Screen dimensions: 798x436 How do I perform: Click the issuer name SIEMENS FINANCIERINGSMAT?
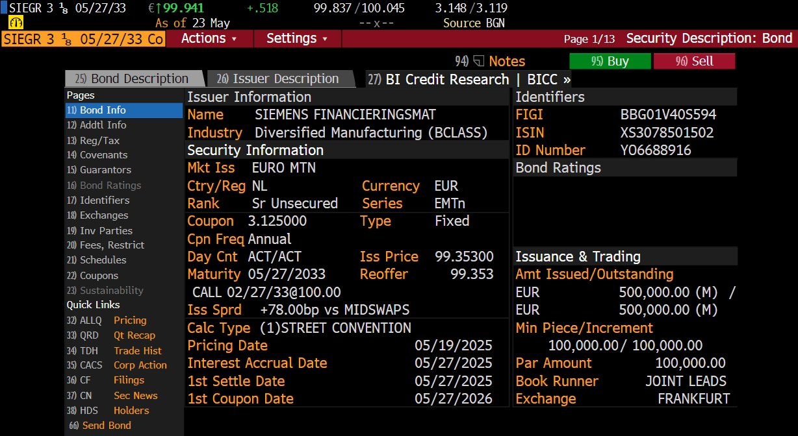pyautogui.click(x=345, y=115)
